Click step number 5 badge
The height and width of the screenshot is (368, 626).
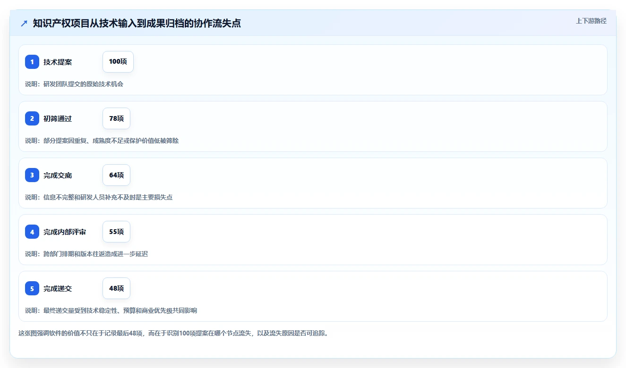32,288
